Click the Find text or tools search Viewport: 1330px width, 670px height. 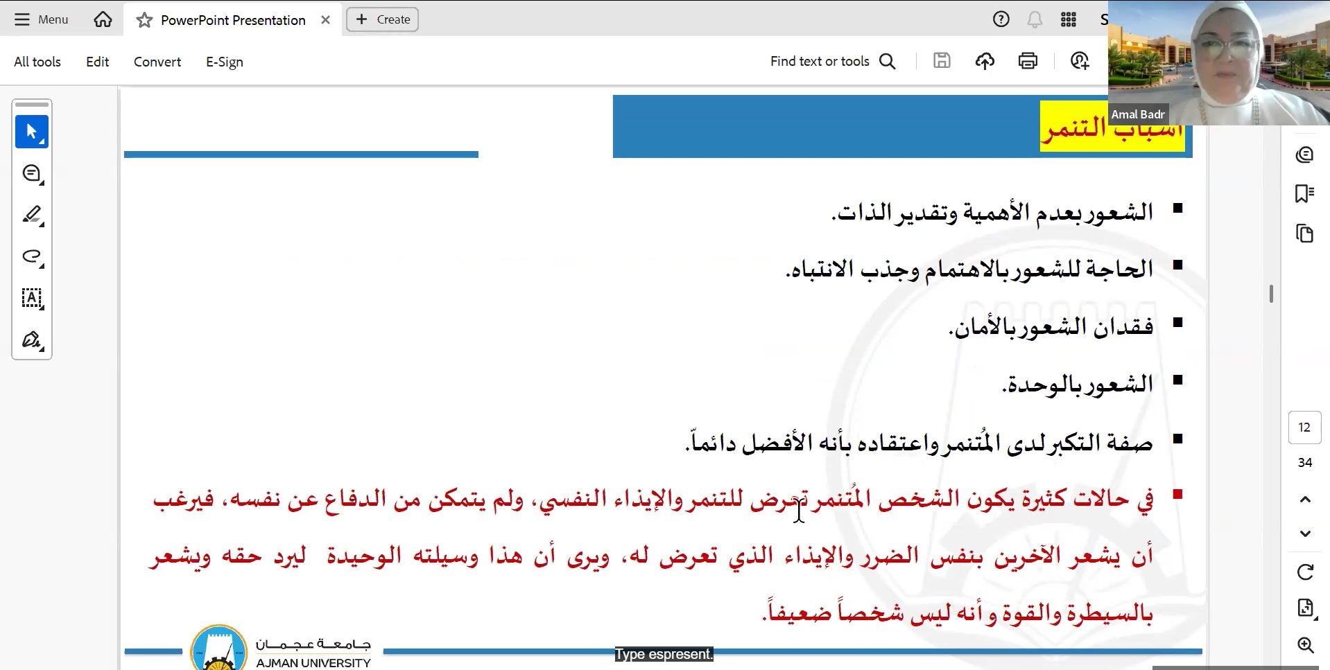[832, 61]
